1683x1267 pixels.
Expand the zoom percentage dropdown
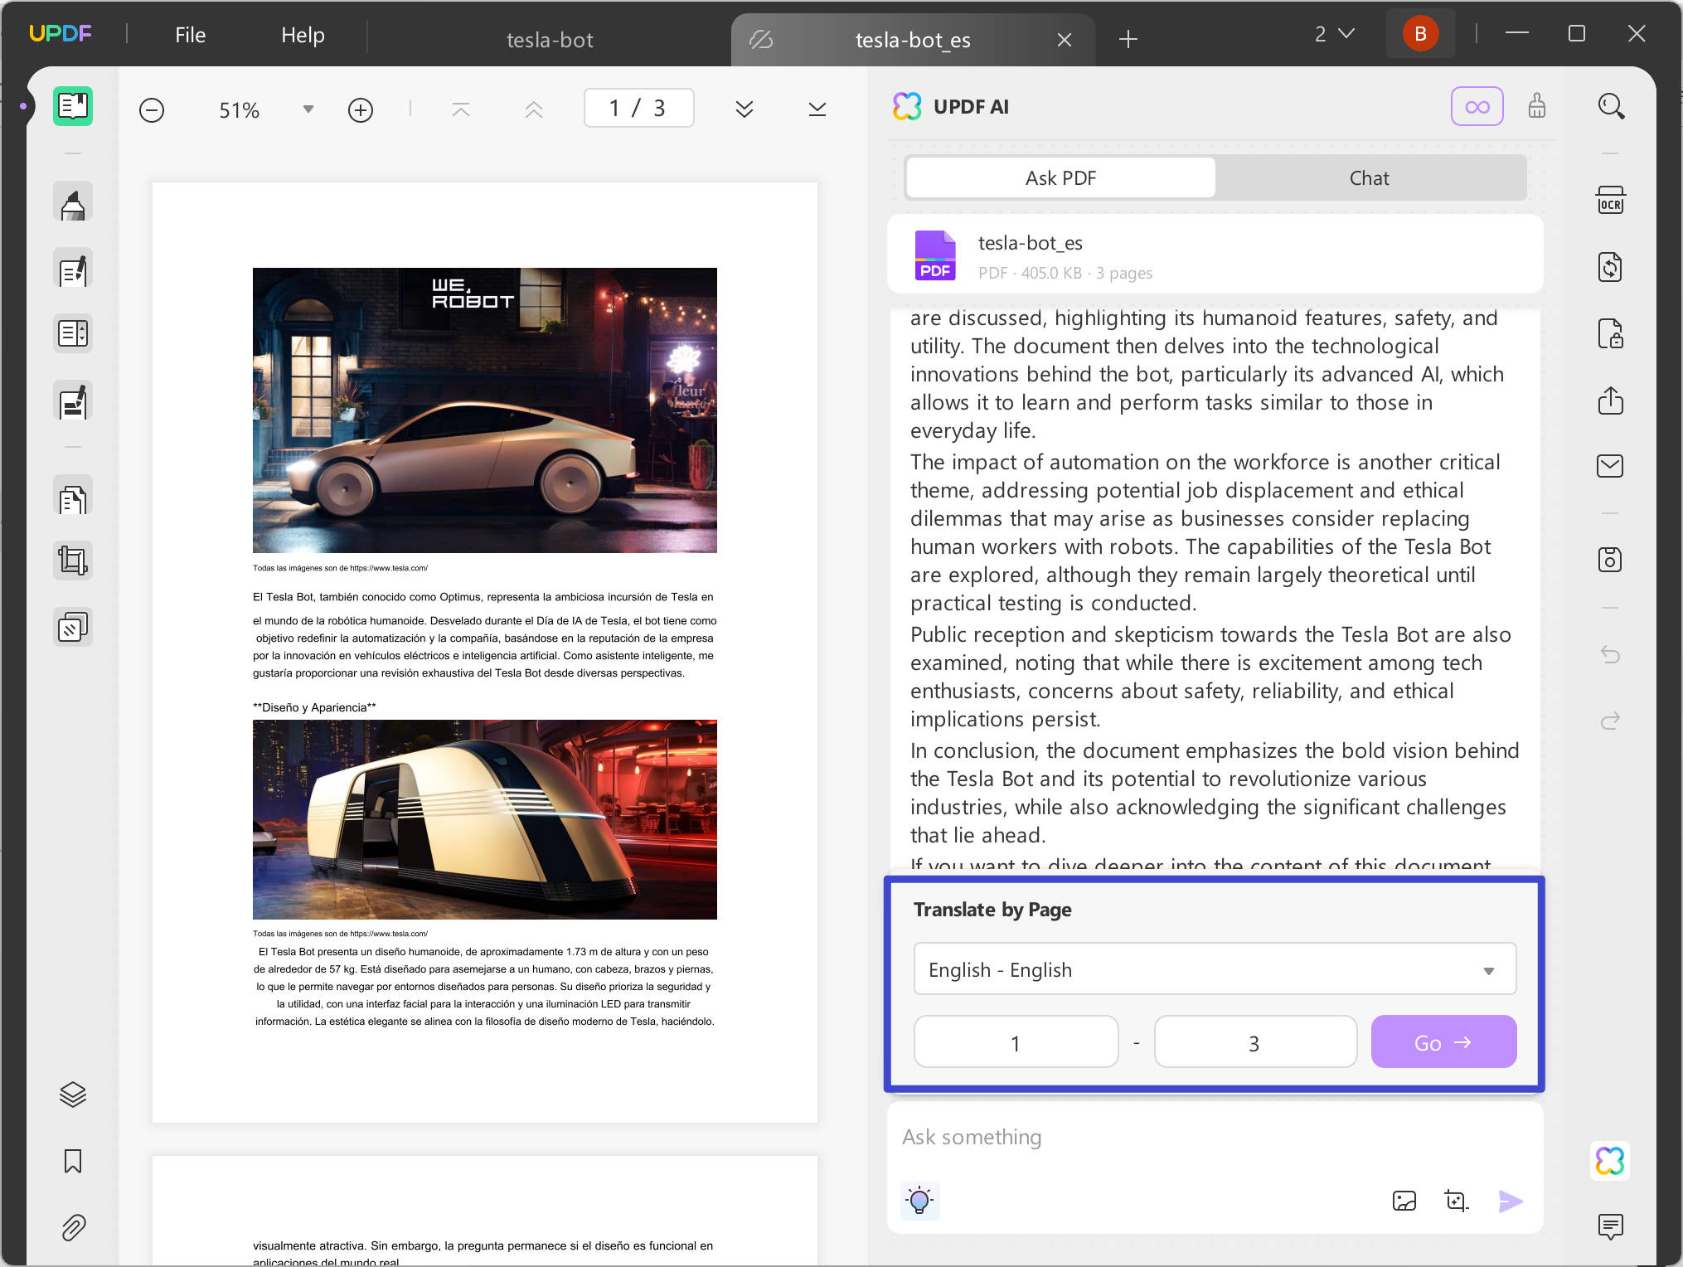tap(307, 109)
